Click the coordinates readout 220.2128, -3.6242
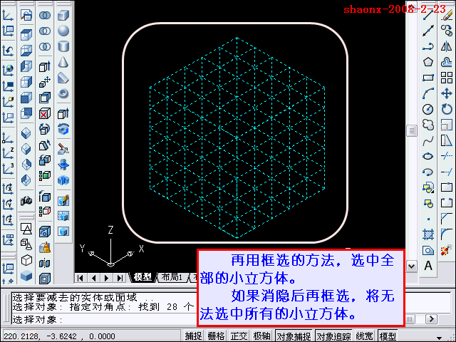Image resolution: width=456 pixels, height=342 pixels. (x=59, y=336)
